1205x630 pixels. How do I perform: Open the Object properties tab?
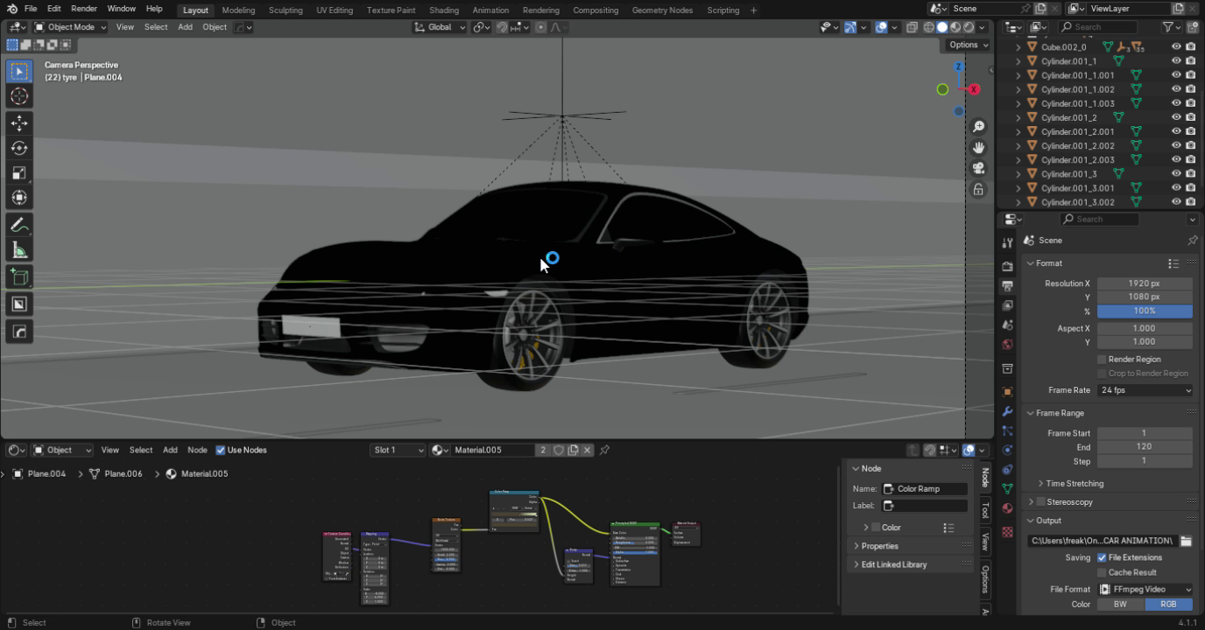pos(1007,392)
